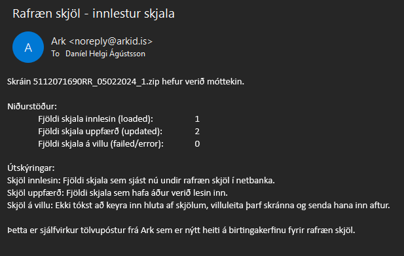Click the Fjöldi skjala uppfærð (updated) label

pos(100,132)
